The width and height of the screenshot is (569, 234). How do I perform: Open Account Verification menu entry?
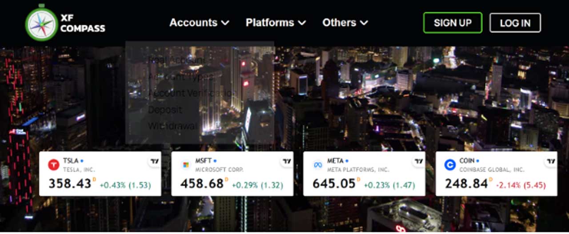pyautogui.click(x=190, y=93)
